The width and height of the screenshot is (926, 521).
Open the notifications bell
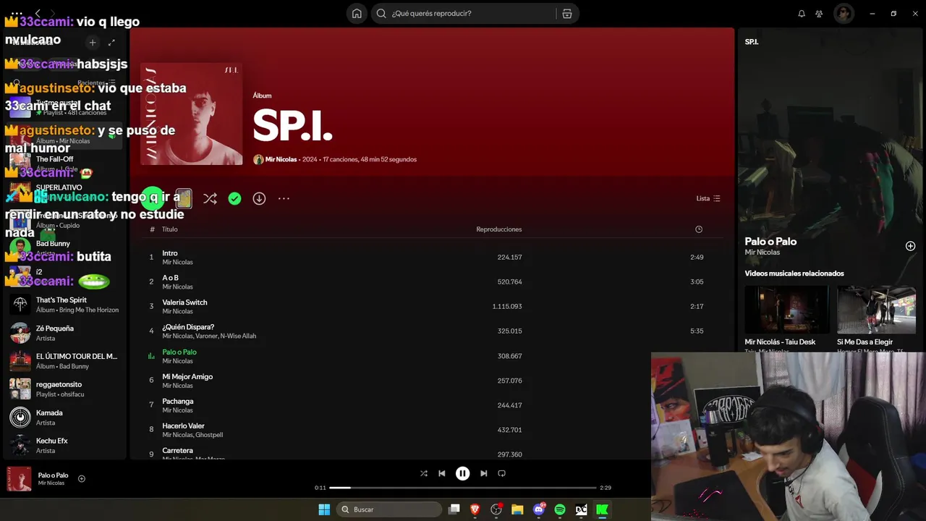(802, 13)
